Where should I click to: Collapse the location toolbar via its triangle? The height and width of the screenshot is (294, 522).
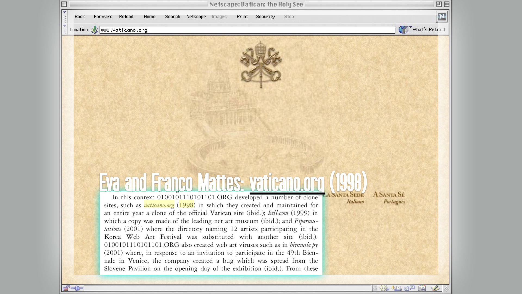click(64, 26)
